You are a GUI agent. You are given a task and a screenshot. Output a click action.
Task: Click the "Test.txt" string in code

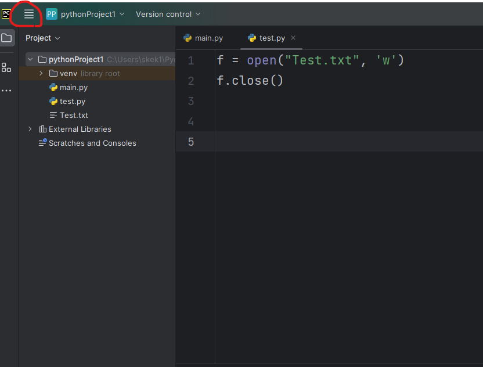point(322,60)
